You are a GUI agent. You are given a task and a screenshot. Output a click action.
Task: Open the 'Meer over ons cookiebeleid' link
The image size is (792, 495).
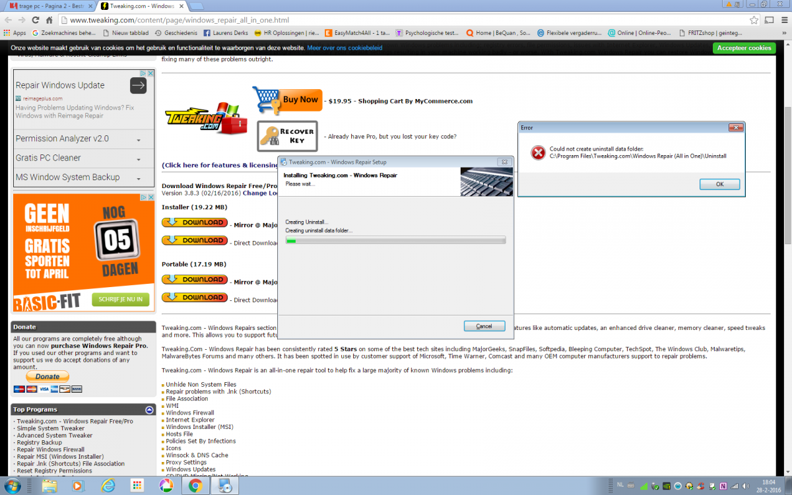click(x=345, y=48)
